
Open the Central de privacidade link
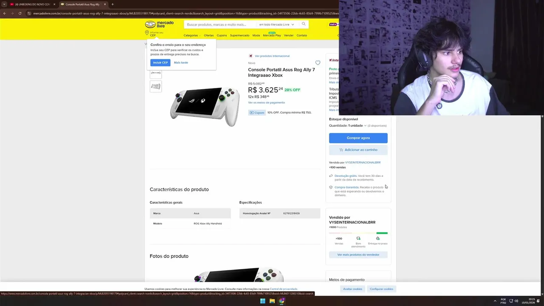(x=283, y=289)
